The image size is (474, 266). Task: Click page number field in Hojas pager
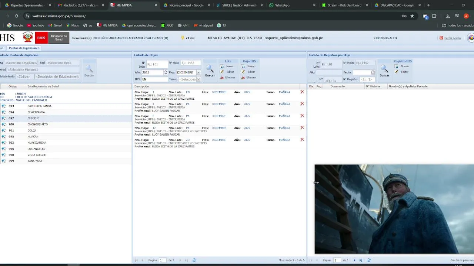click(x=162, y=260)
